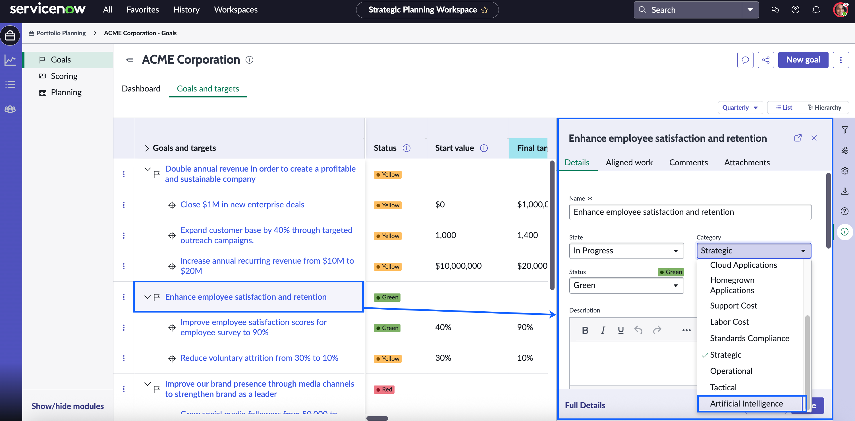This screenshot has width=855, height=421.
Task: Close the Category dropdown showing Strategic
Action: [x=754, y=251]
